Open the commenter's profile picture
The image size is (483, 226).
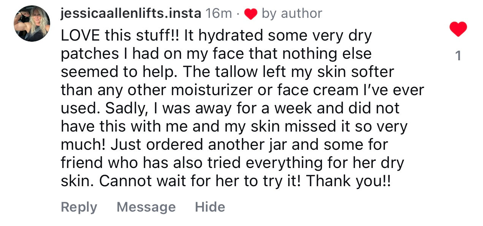32,23
